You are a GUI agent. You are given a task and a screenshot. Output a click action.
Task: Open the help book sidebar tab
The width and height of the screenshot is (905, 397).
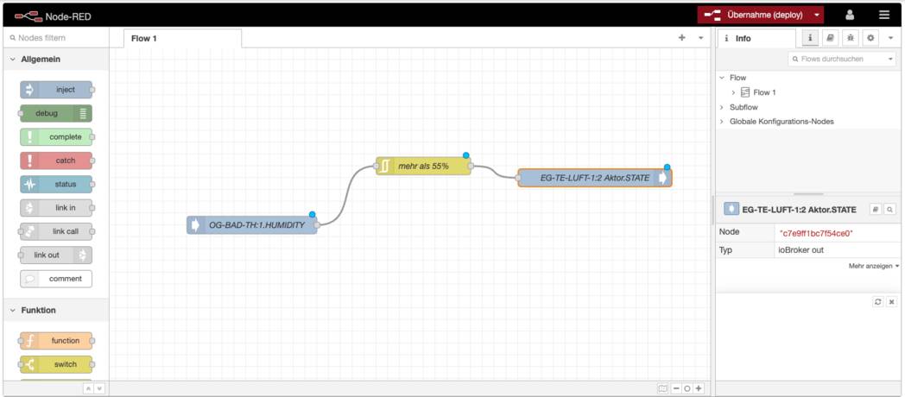point(830,38)
